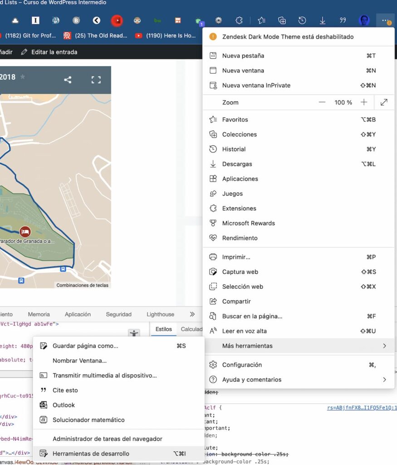Show more DevTools tabs chevron
The width and height of the screenshot is (397, 465).
[x=192, y=314]
